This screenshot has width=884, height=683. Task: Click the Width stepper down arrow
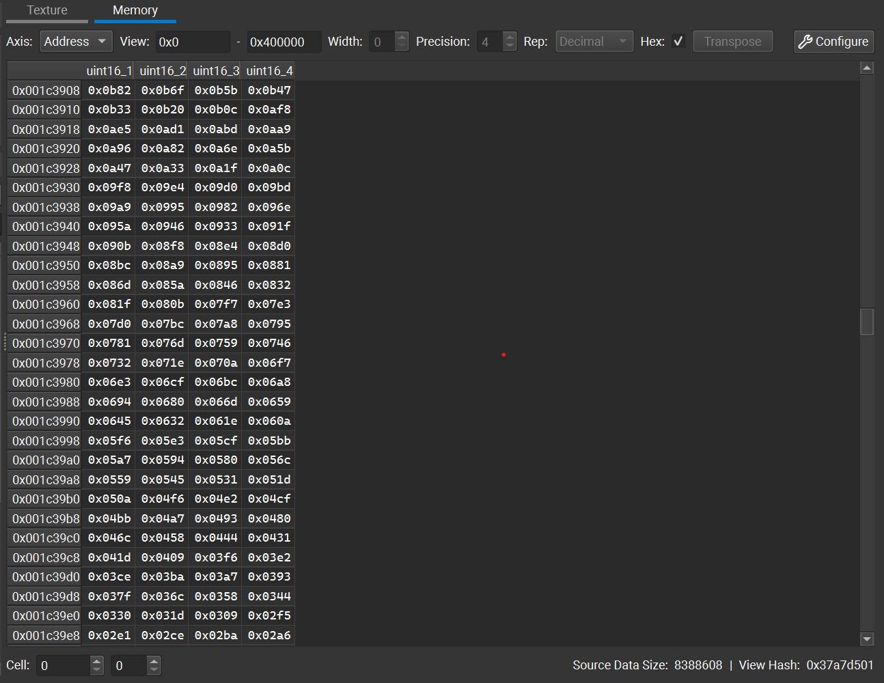(402, 46)
